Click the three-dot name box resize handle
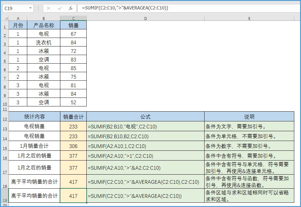301x207 pixels. click(x=38, y=8)
